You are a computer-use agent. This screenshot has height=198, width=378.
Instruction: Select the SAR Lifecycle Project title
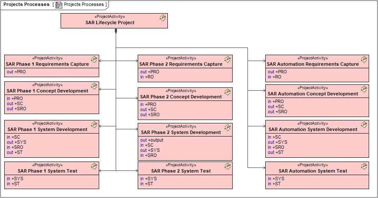110,23
